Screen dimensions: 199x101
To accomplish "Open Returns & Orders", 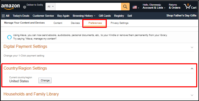I will (175, 6).
